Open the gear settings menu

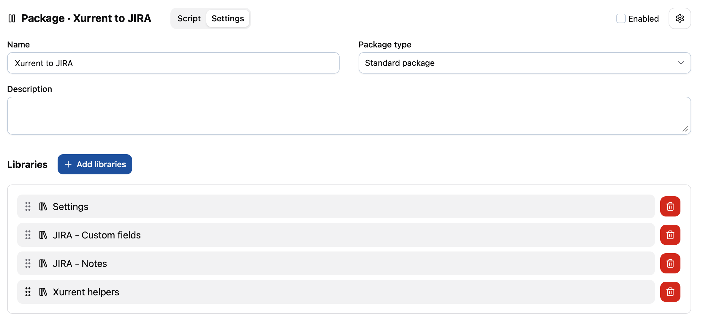tap(680, 18)
